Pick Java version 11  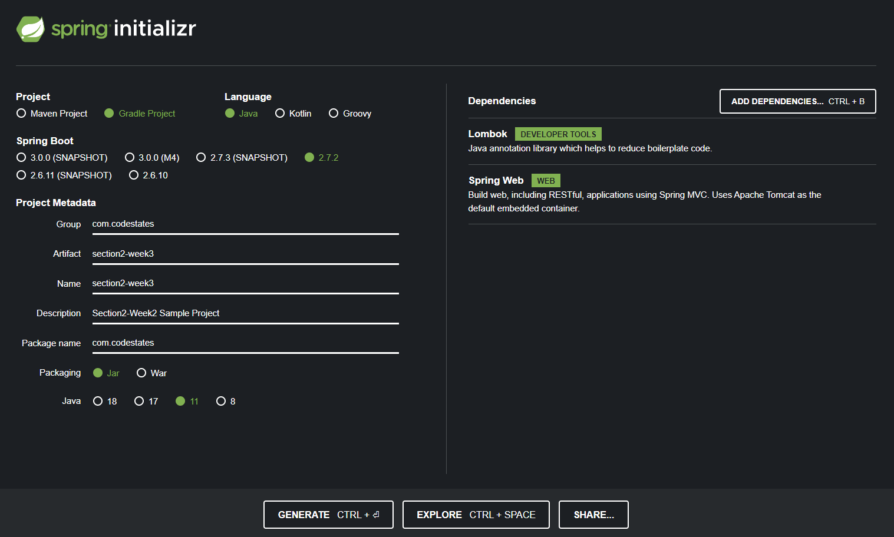point(187,401)
